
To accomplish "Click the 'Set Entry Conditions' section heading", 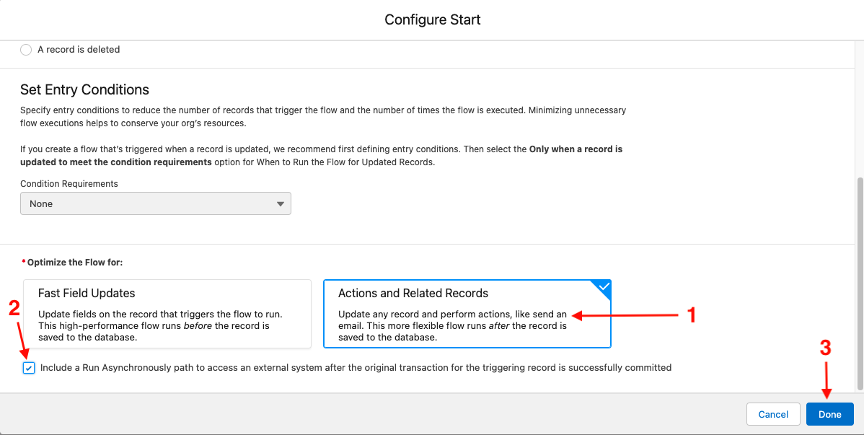I will pyautogui.click(x=84, y=89).
